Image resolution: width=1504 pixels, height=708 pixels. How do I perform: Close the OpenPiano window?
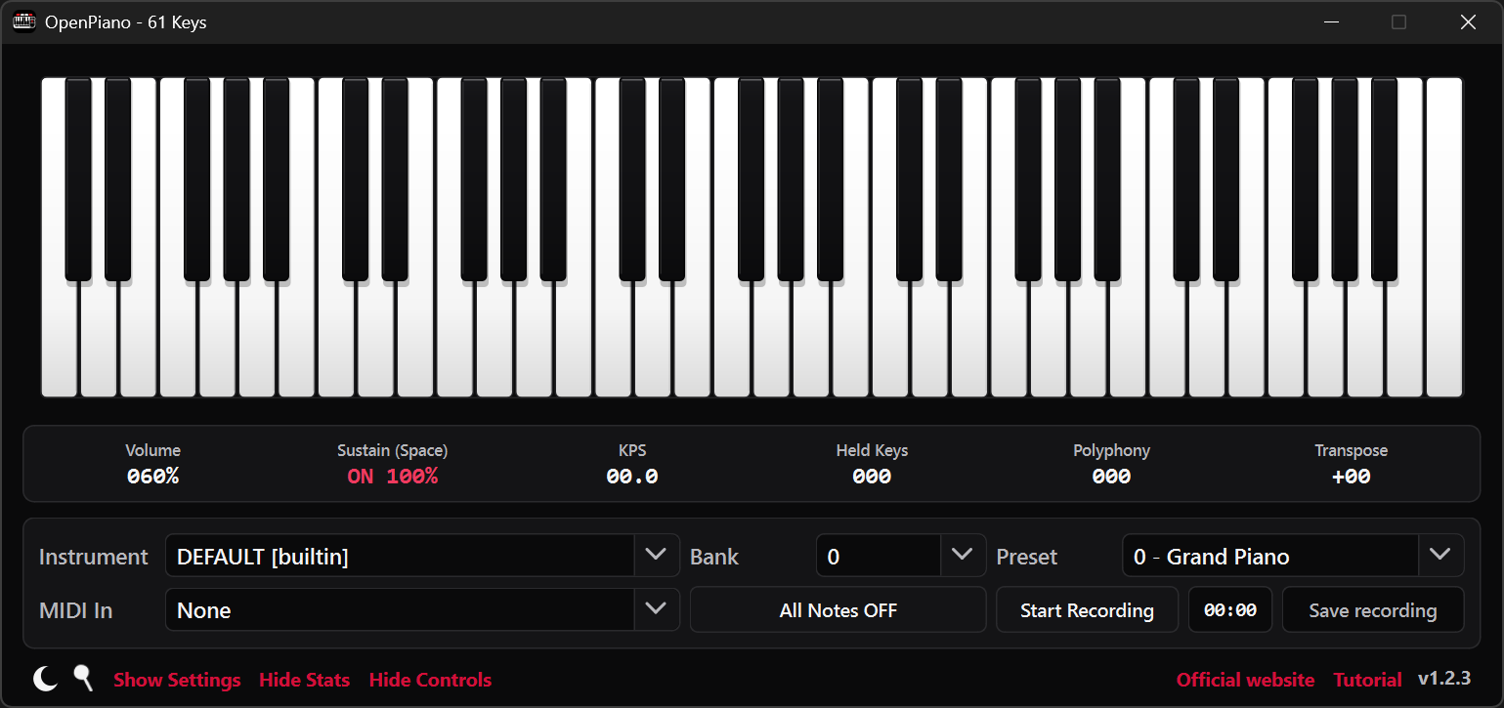(x=1468, y=21)
